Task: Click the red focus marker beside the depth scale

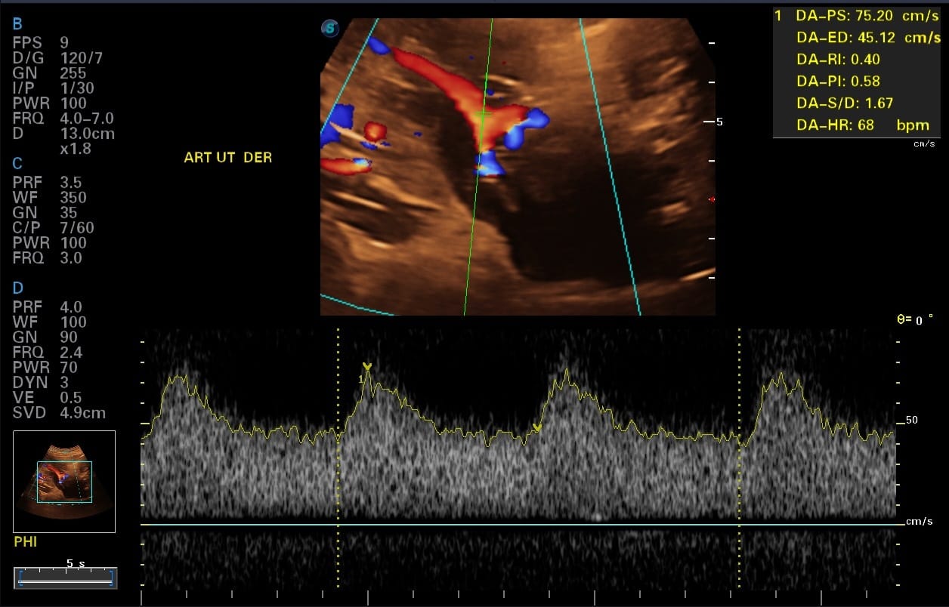Action: pyautogui.click(x=711, y=199)
